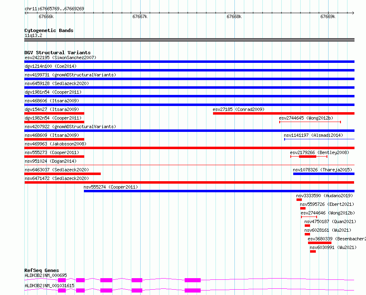366x295 pixels.
Task: Click the blue bar under esv2422195
Action: tap(189, 62)
